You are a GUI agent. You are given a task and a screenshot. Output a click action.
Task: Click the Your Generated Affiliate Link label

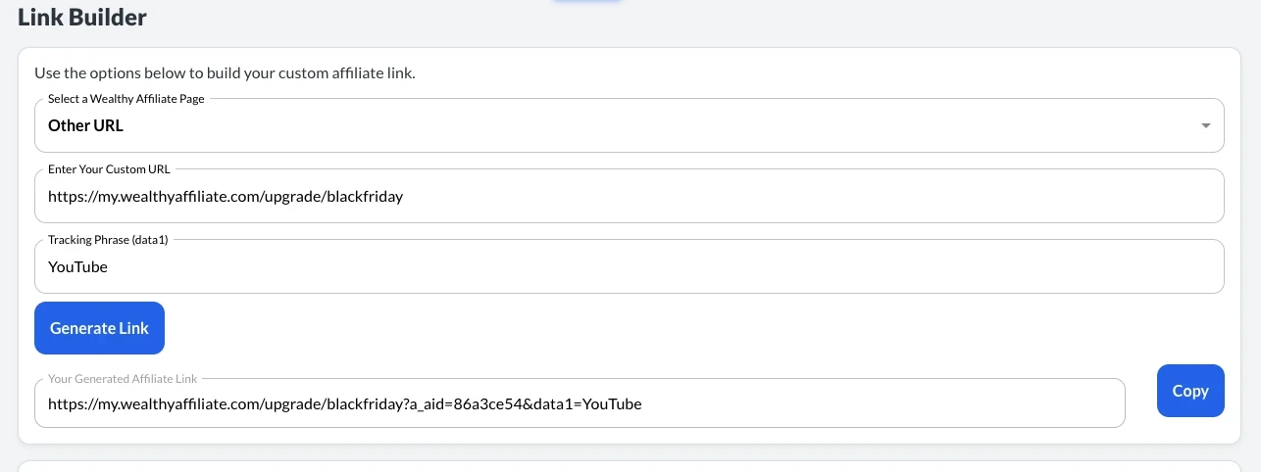point(123,379)
